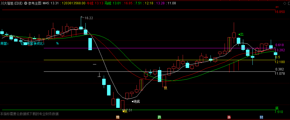This screenshot has height=120, width=290.
Task: Click the 绝底 signal label
Action: (136, 101)
